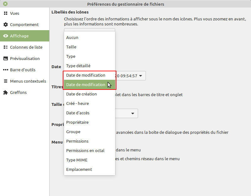Open the Comportement section
This screenshot has height=196, width=251.
25,24
